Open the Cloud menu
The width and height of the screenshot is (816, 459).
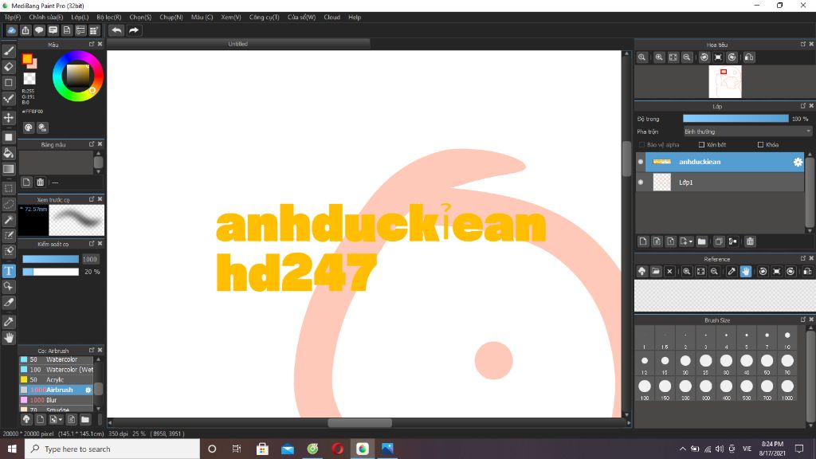(x=331, y=18)
